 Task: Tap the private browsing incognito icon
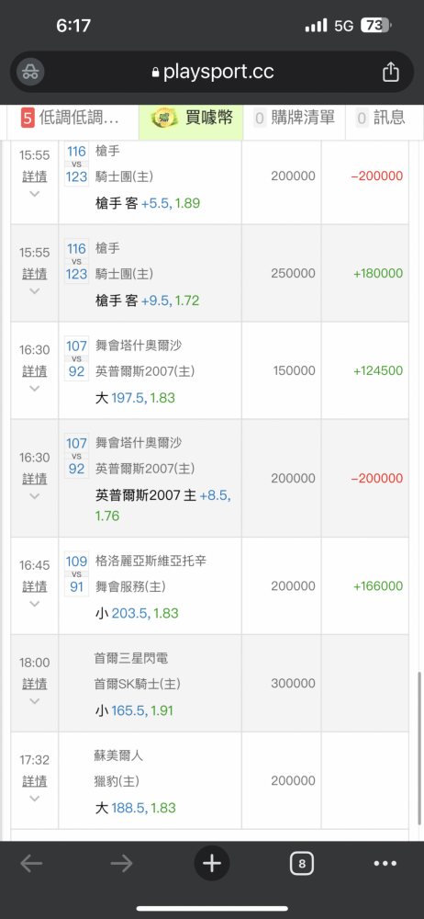click(x=29, y=72)
